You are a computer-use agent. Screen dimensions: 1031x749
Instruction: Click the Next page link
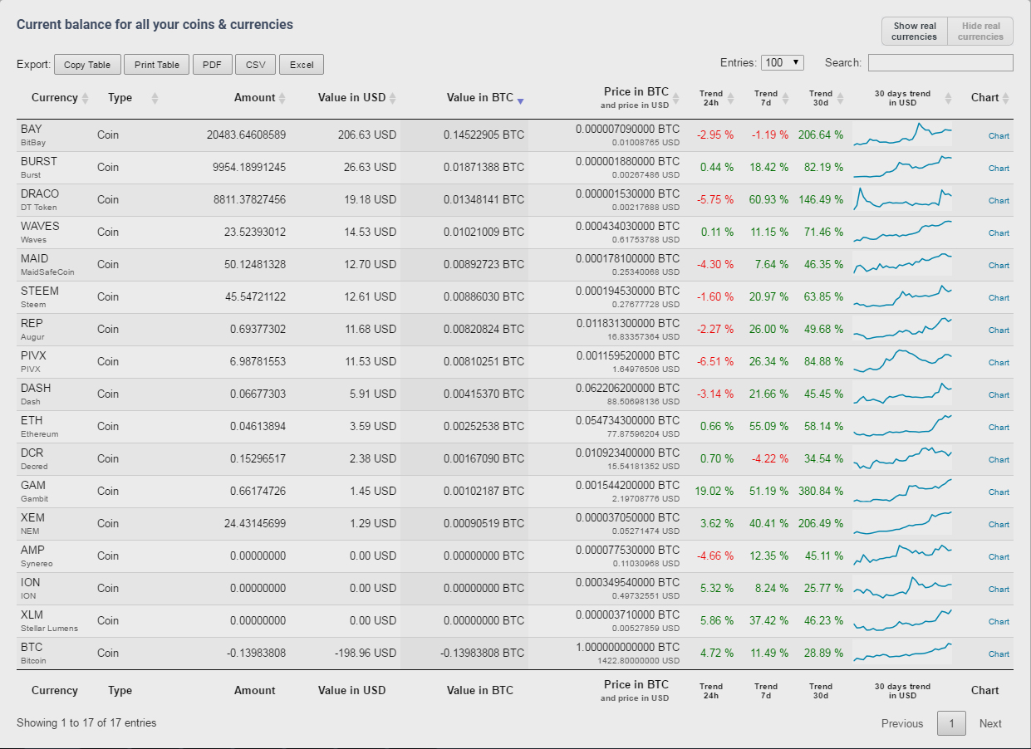tap(990, 723)
